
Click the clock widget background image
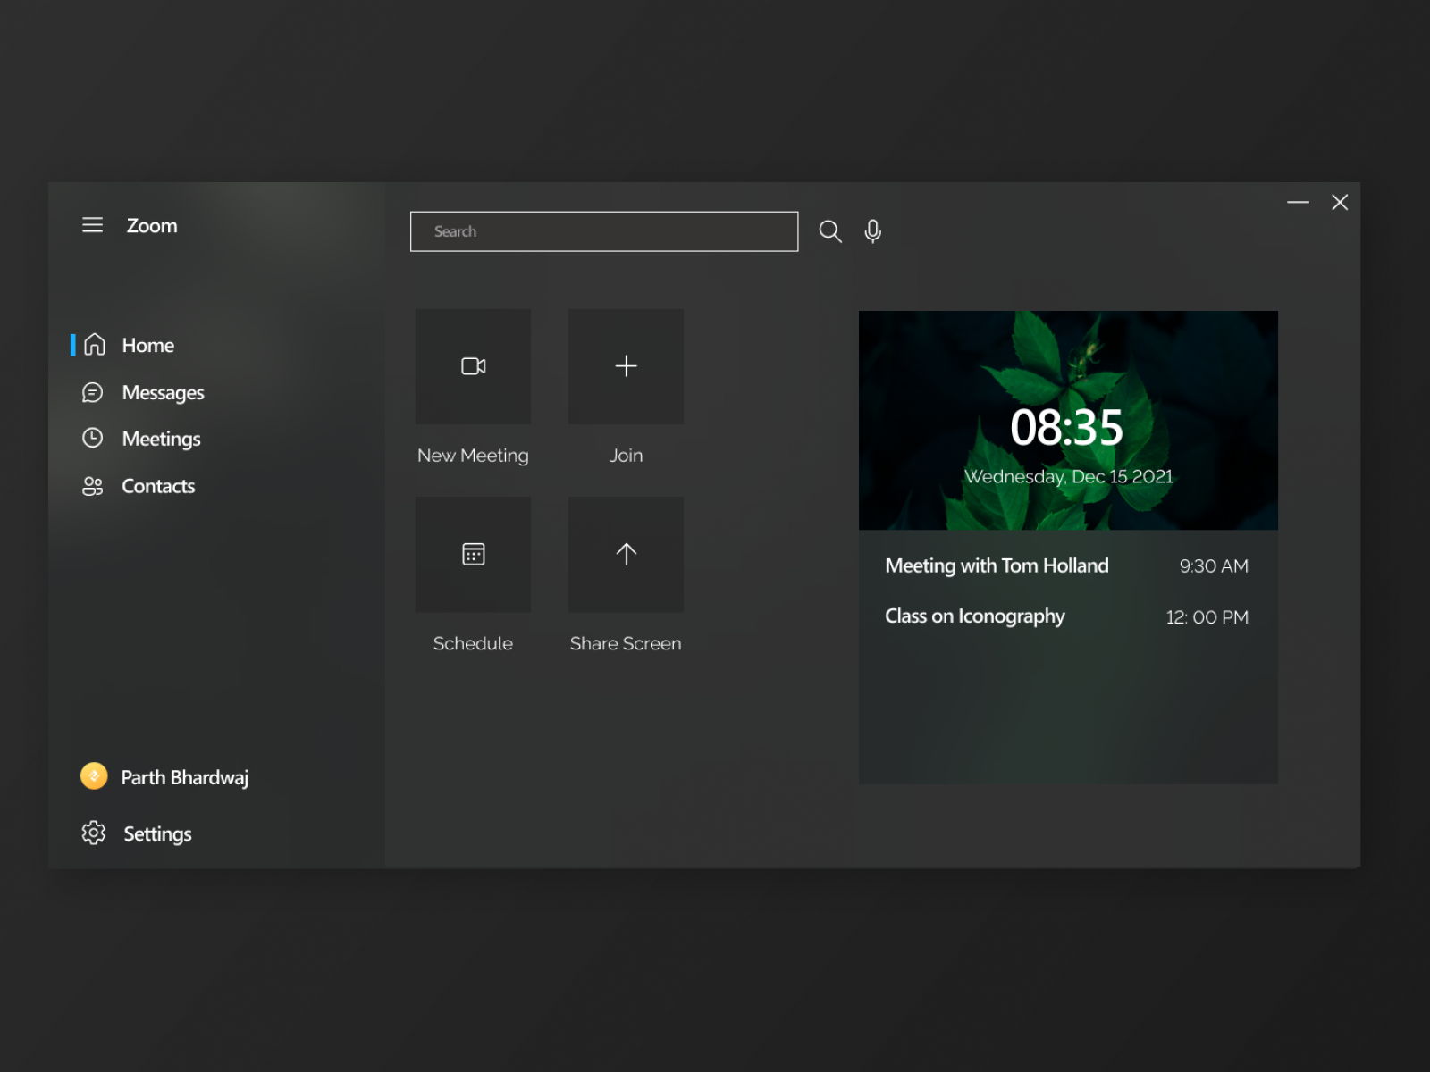click(1068, 421)
